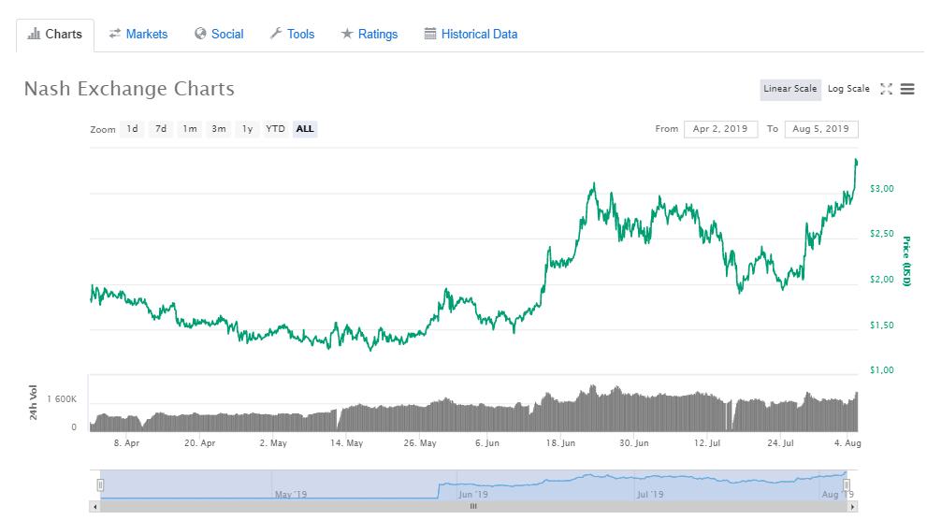927x520 pixels.
Task: Select Linear Scale
Action: tap(790, 89)
